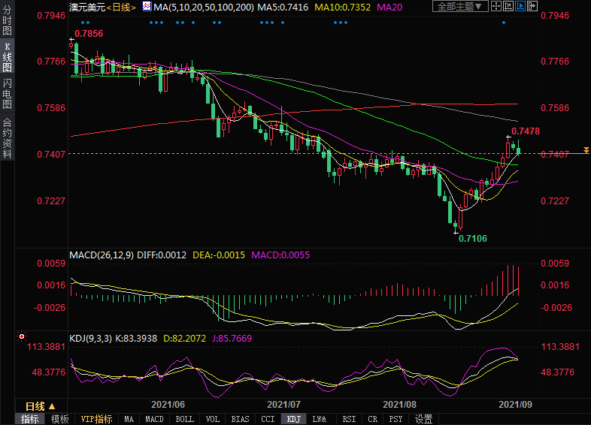Open the 合约资料 sidebar tab
Screen dimensions: 591x425
(7, 138)
